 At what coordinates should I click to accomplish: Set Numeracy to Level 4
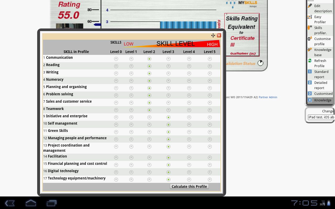pos(189,81)
